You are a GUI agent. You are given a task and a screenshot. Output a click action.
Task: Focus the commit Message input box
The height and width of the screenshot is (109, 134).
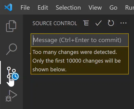click(80, 40)
